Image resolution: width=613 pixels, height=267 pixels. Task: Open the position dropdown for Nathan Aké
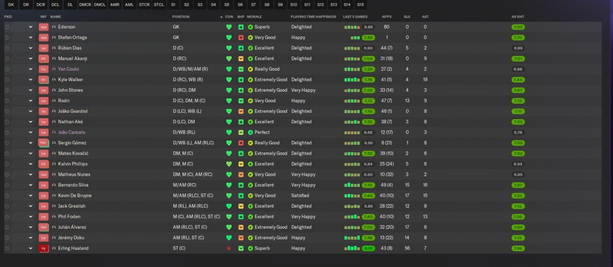(x=31, y=122)
